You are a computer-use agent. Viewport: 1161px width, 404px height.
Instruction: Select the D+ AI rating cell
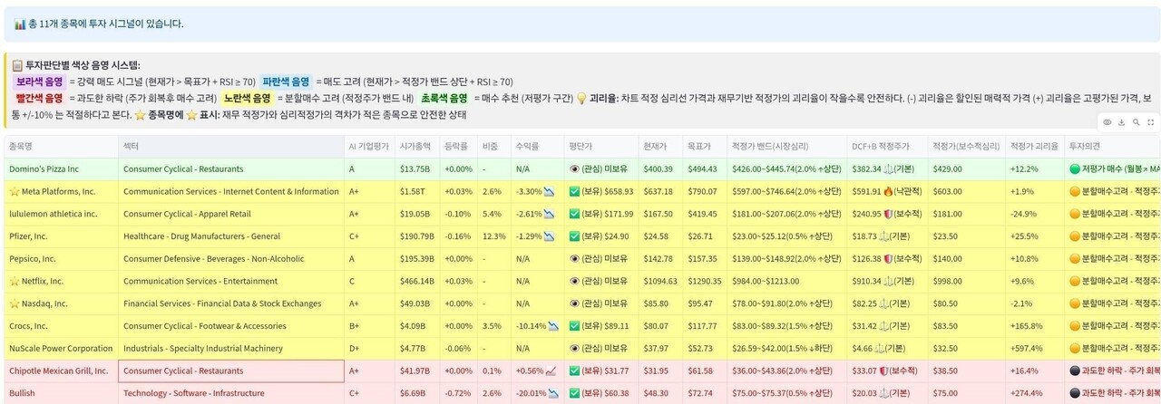[368, 348]
